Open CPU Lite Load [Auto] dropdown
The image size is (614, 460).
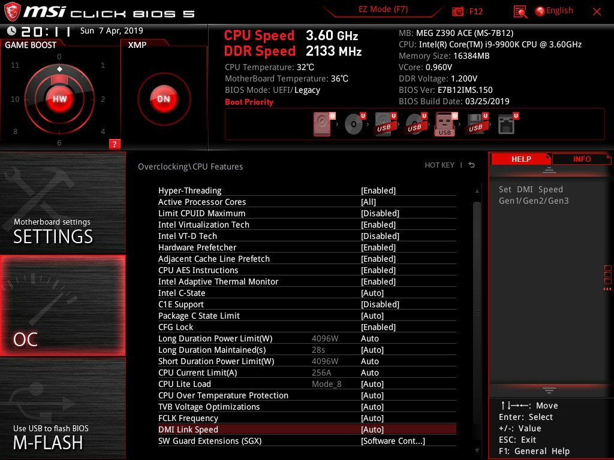pos(372,384)
